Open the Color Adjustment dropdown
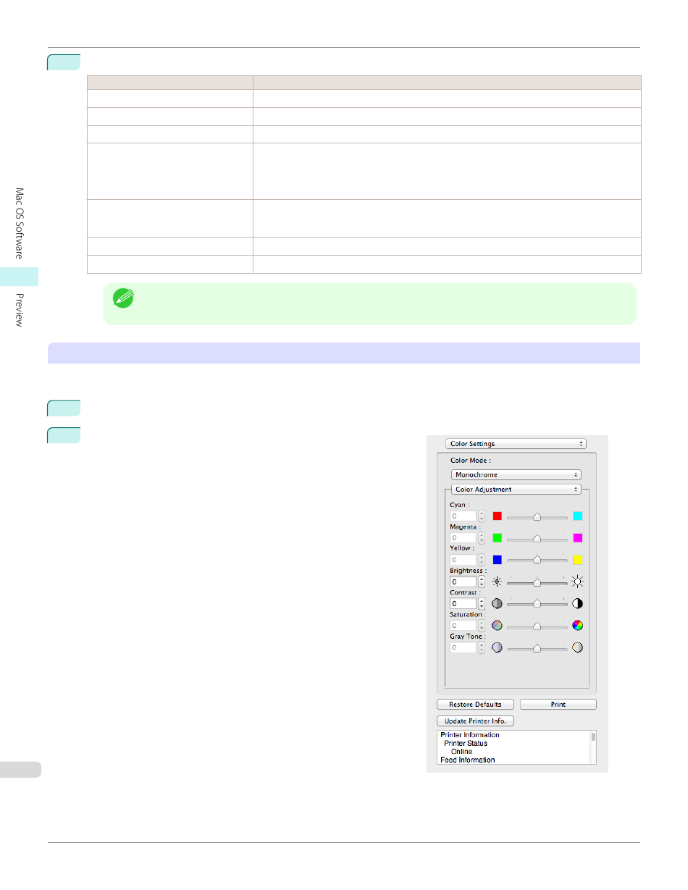Screen dimensions: 688x890 click(x=516, y=490)
